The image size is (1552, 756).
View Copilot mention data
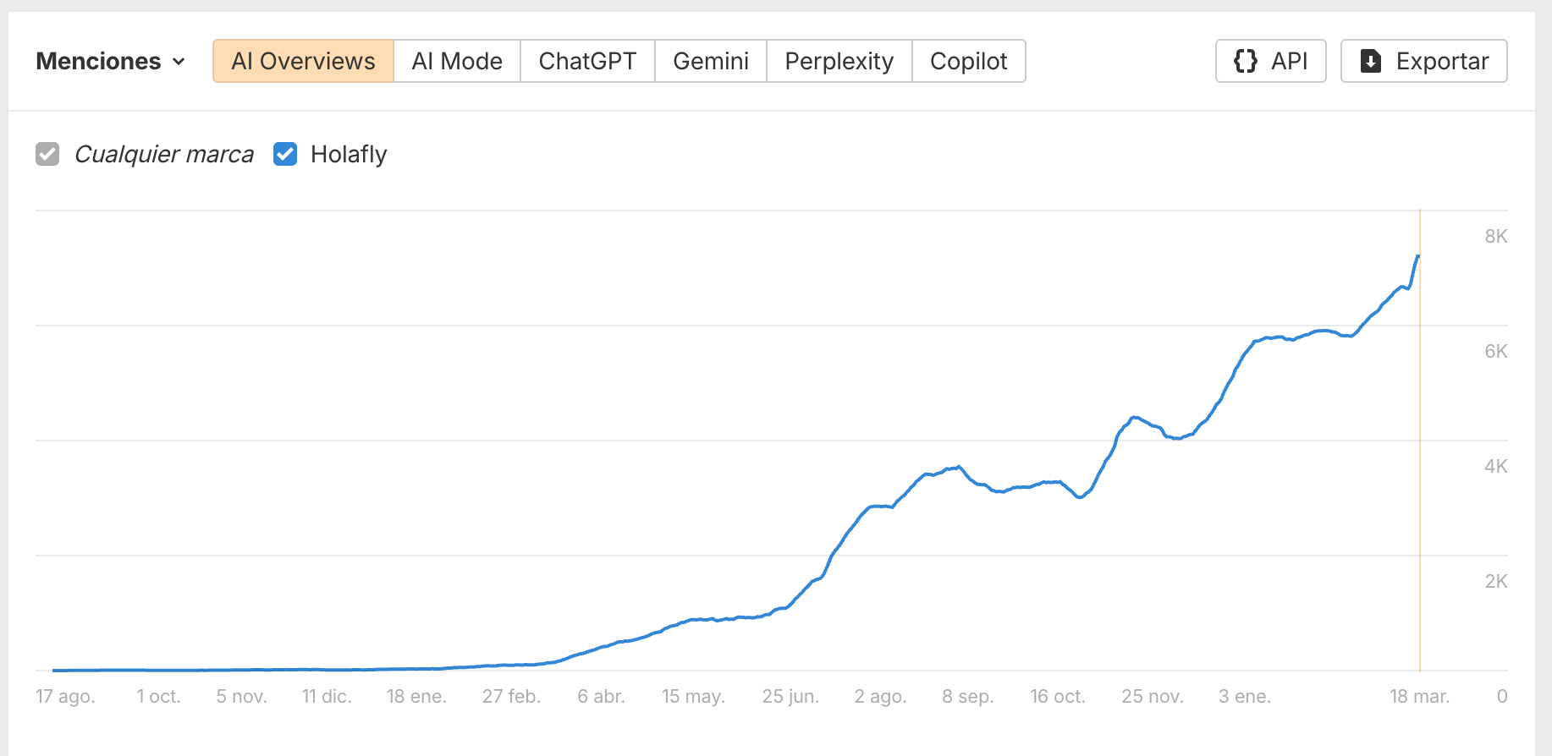click(x=968, y=60)
